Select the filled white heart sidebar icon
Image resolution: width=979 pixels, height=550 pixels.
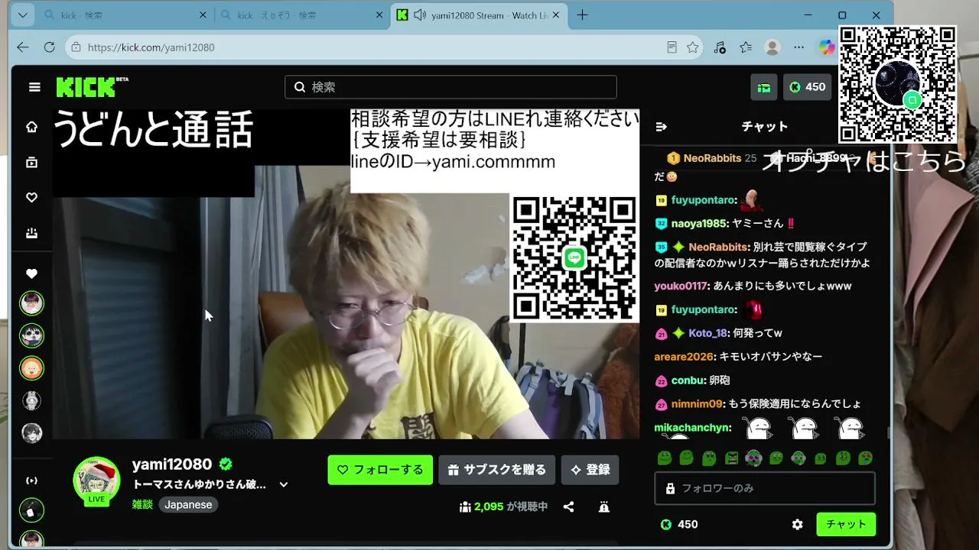point(31,273)
